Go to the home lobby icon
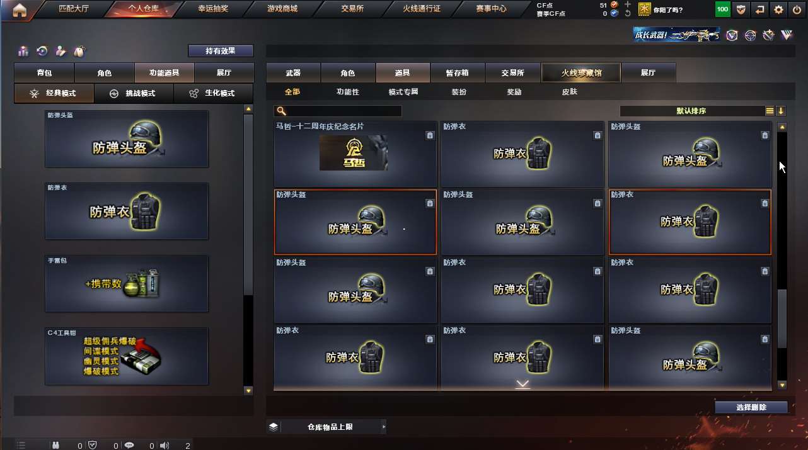 pos(20,9)
